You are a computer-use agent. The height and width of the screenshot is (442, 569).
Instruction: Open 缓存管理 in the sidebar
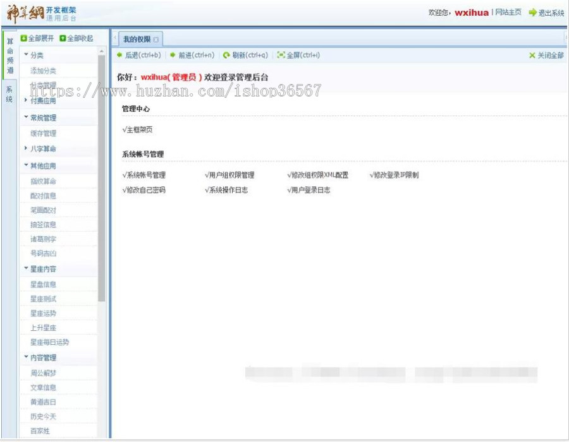point(43,133)
